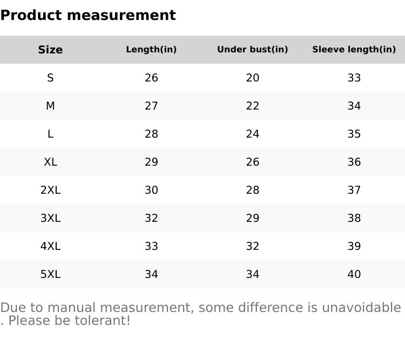Select the M size row label

click(x=50, y=106)
